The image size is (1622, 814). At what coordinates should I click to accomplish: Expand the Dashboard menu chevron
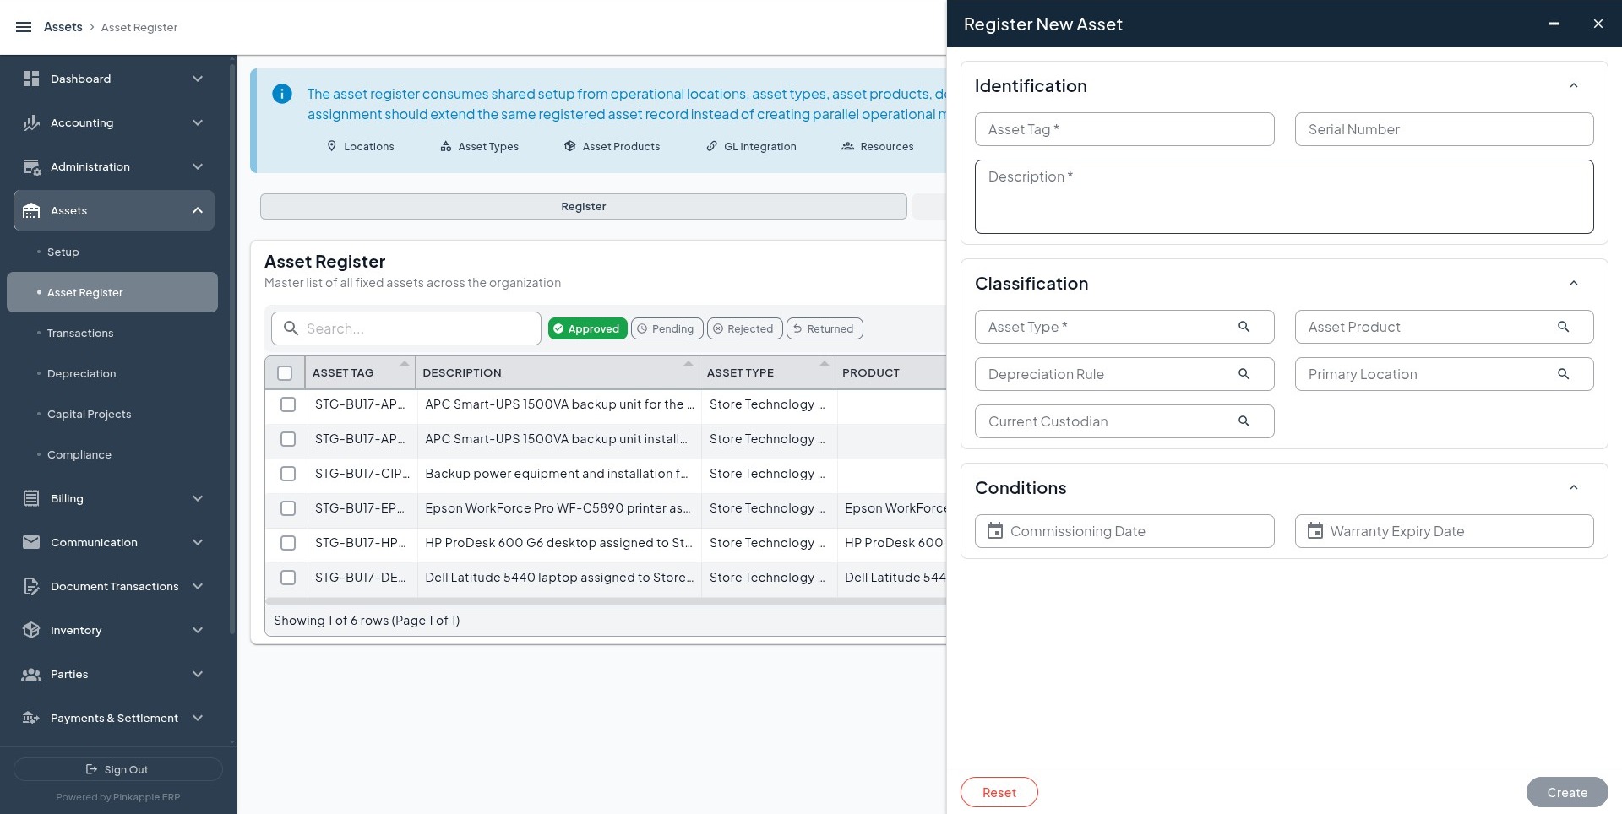click(x=198, y=79)
